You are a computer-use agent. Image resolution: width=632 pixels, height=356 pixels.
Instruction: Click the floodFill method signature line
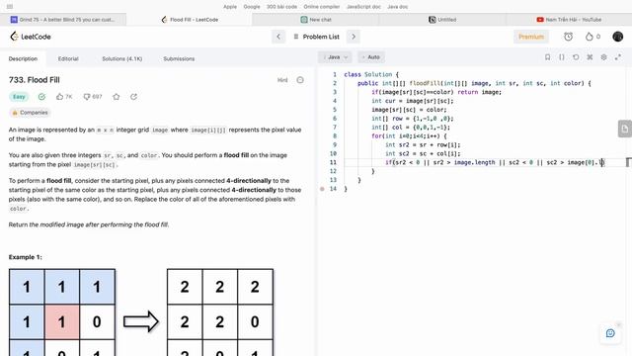[474, 83]
